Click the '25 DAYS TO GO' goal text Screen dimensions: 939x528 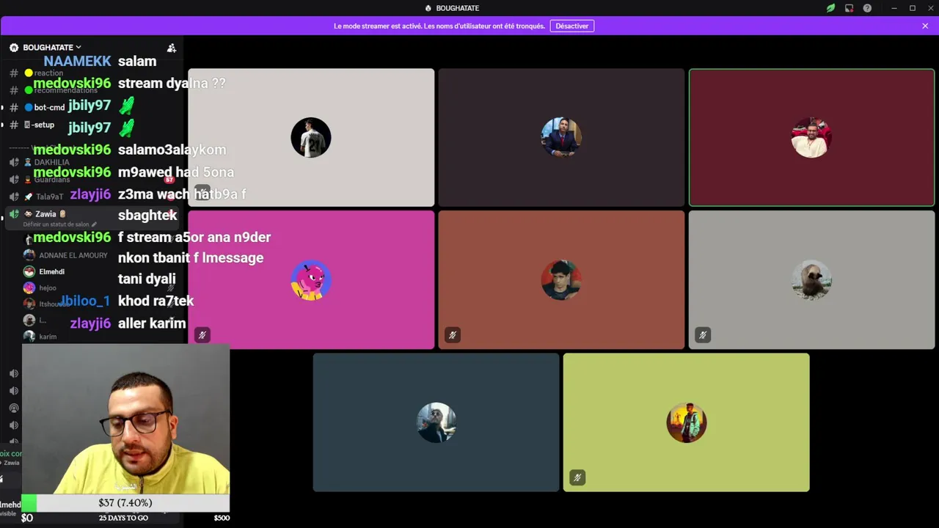tap(123, 518)
